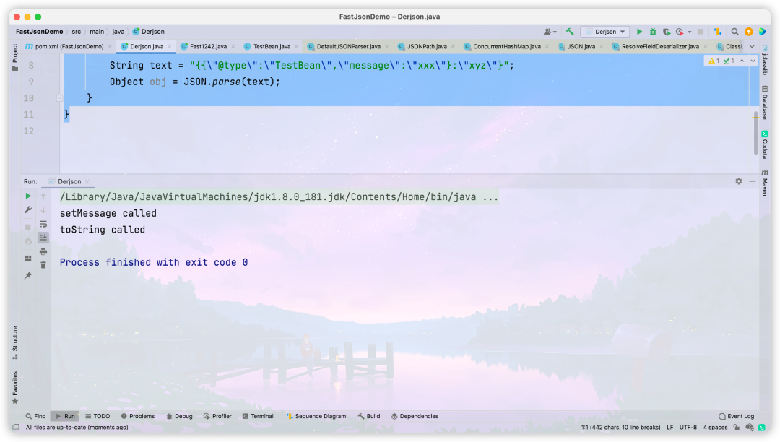Open the Codota side panel
The height and width of the screenshot is (442, 780).
coord(765,144)
